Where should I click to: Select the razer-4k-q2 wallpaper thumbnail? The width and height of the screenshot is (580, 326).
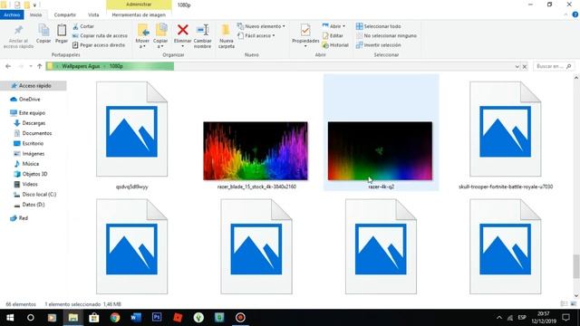coord(380,151)
